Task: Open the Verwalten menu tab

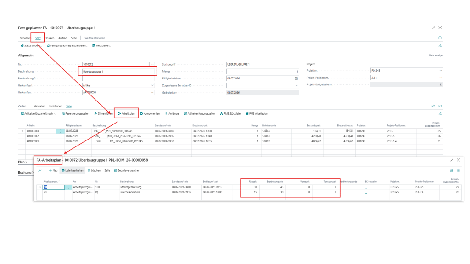Action: 25,38
